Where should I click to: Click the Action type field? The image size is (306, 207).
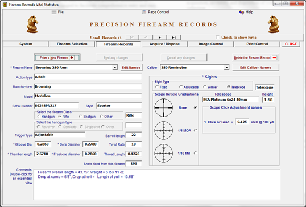(x=88, y=77)
